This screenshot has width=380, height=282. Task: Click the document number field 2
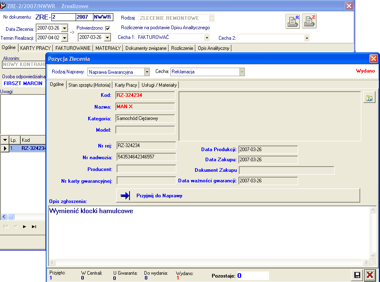point(64,17)
